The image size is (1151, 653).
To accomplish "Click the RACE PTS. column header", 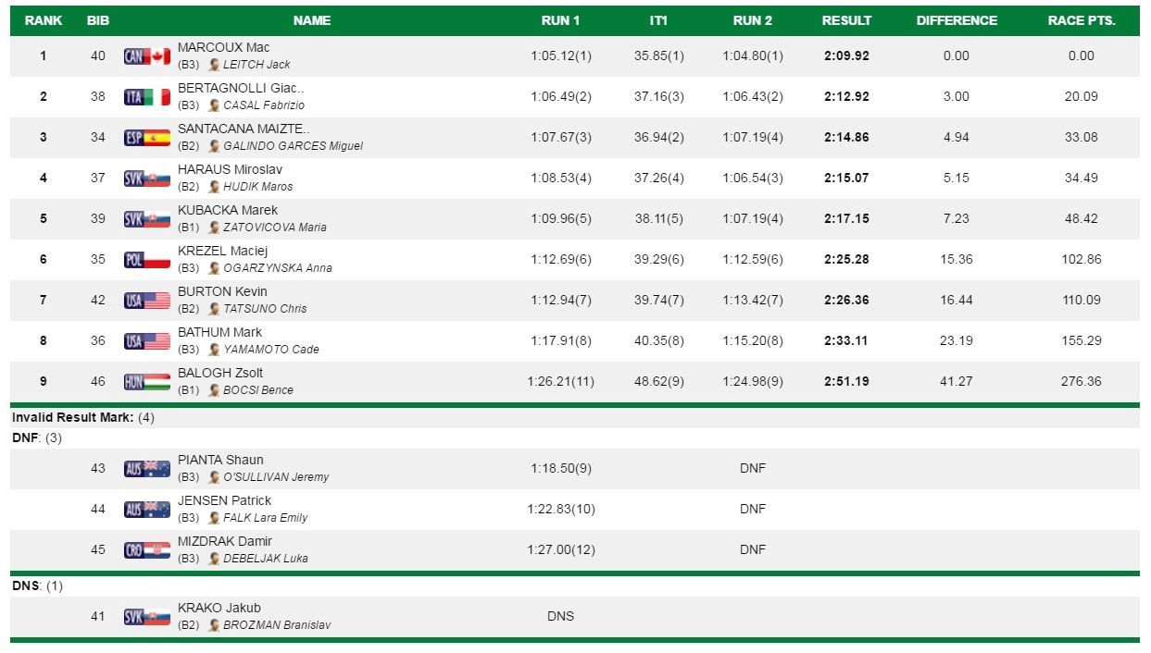I will coord(1081,20).
